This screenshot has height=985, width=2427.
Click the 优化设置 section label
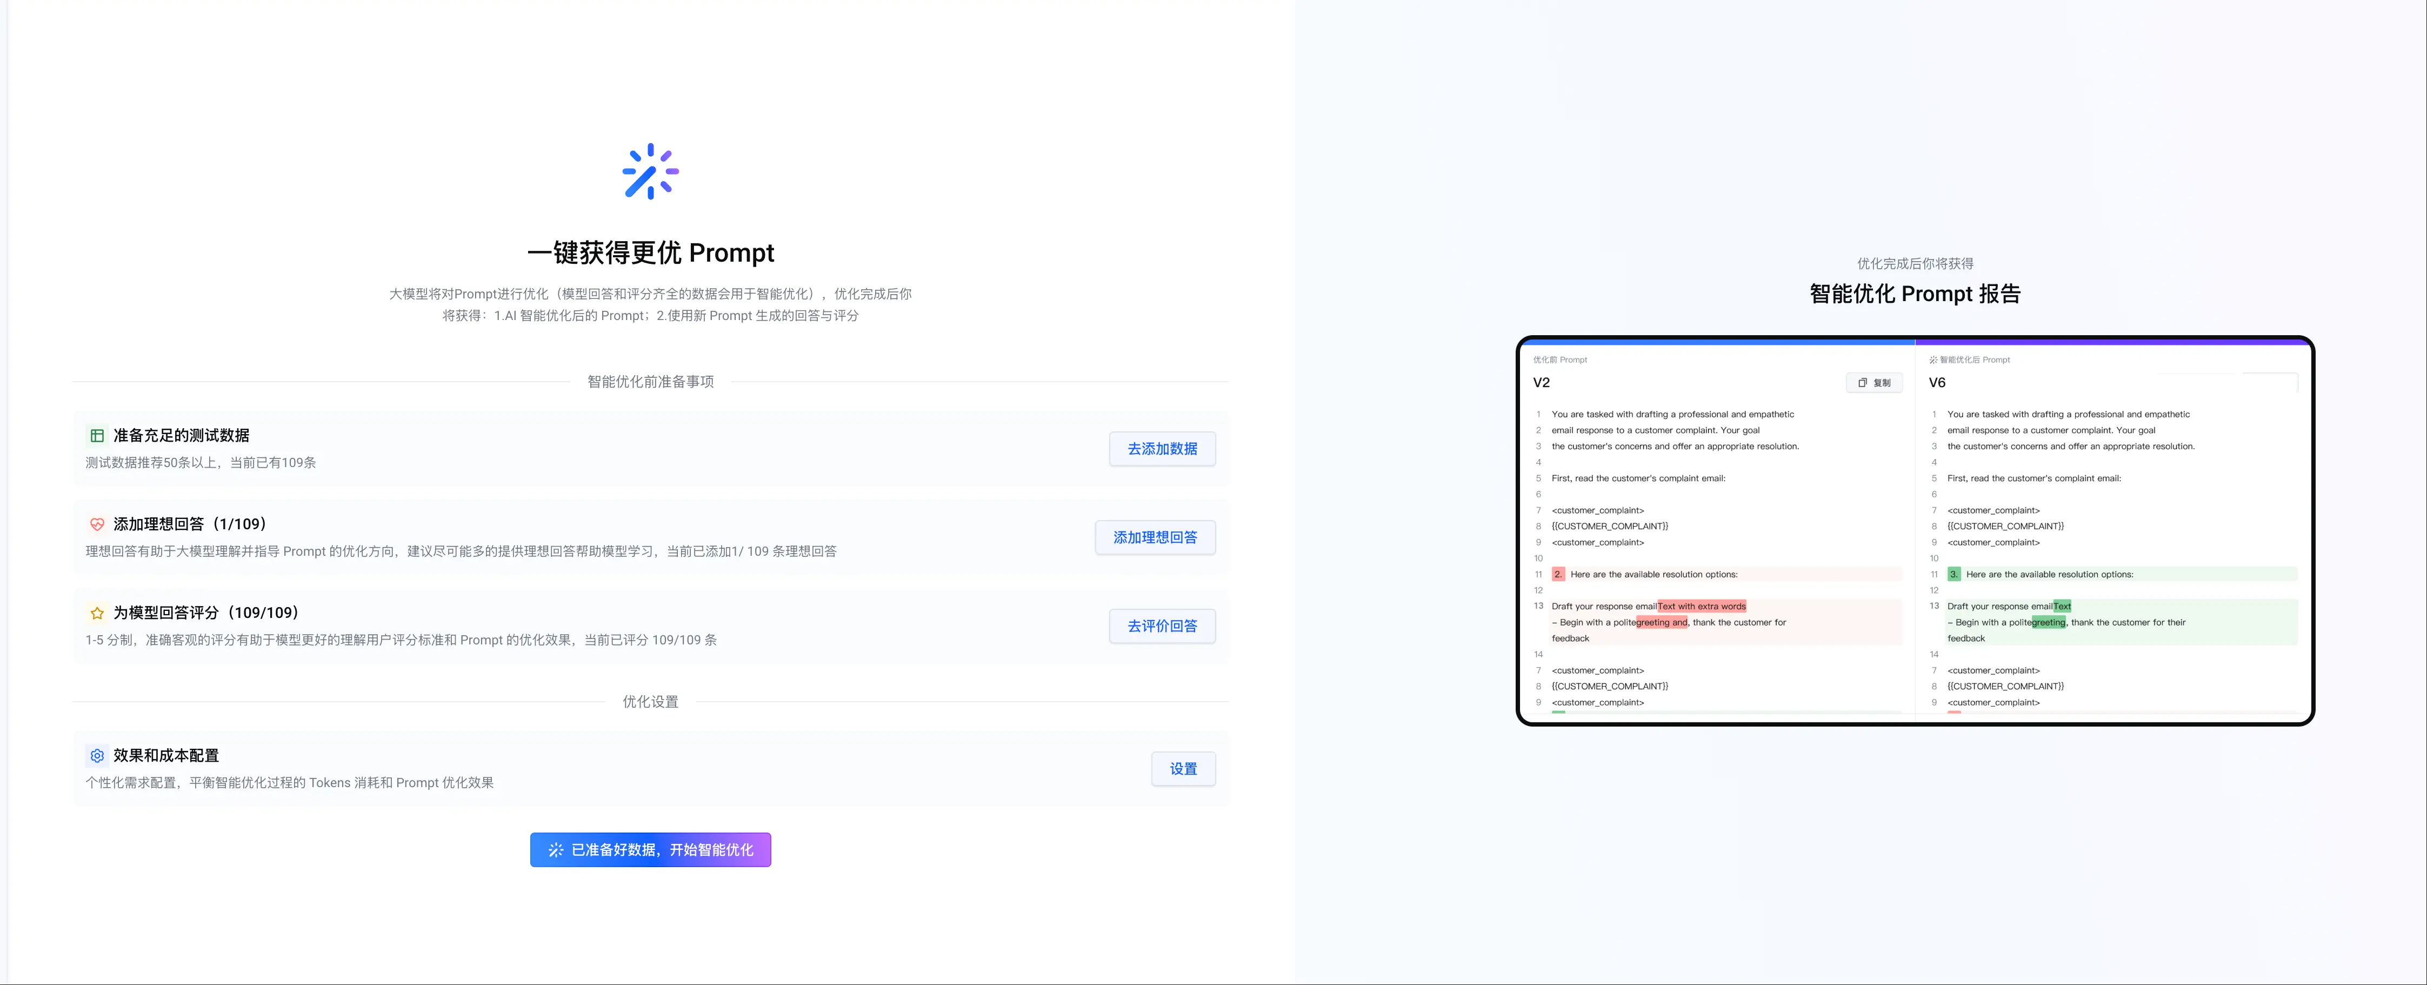click(650, 701)
